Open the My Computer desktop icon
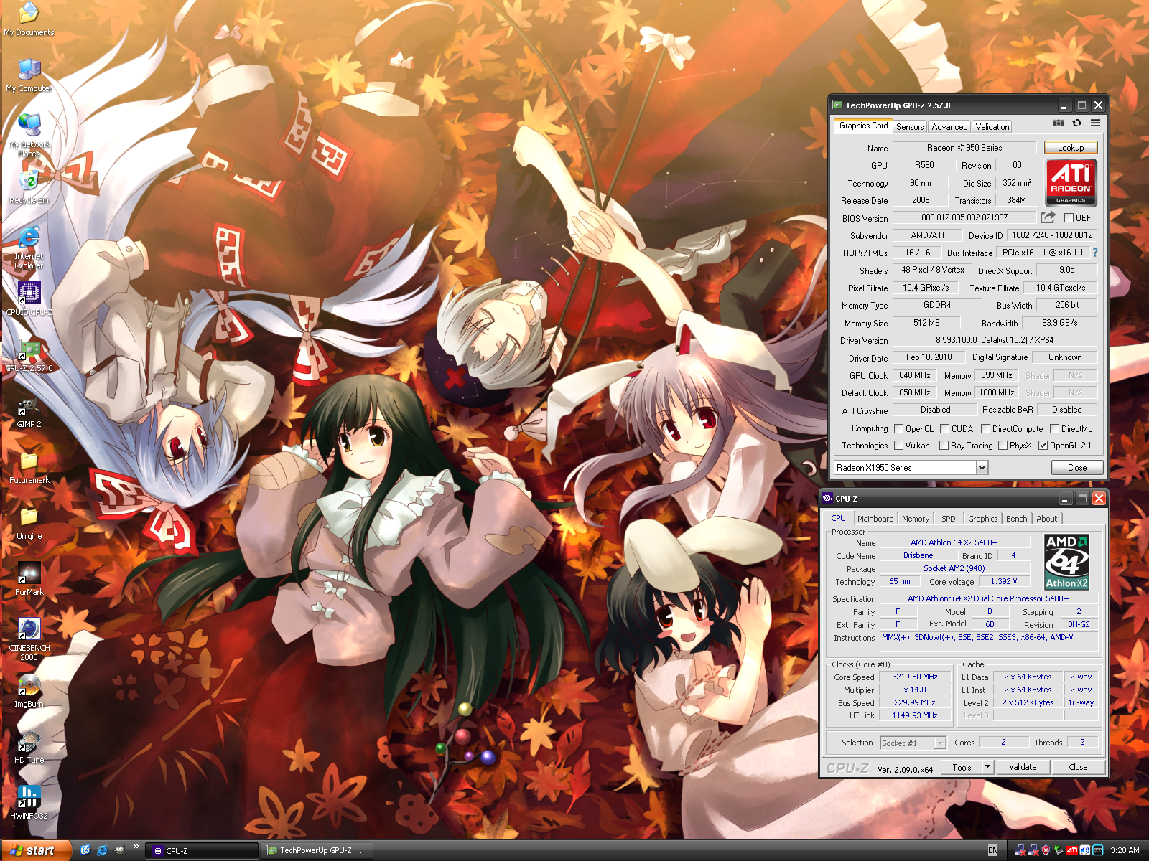1149x861 pixels. click(x=29, y=75)
